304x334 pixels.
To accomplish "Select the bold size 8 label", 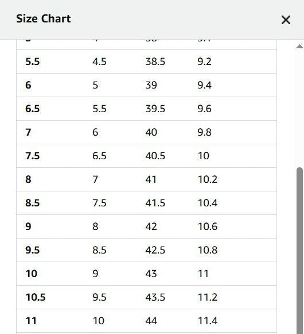I will click(x=28, y=179).
